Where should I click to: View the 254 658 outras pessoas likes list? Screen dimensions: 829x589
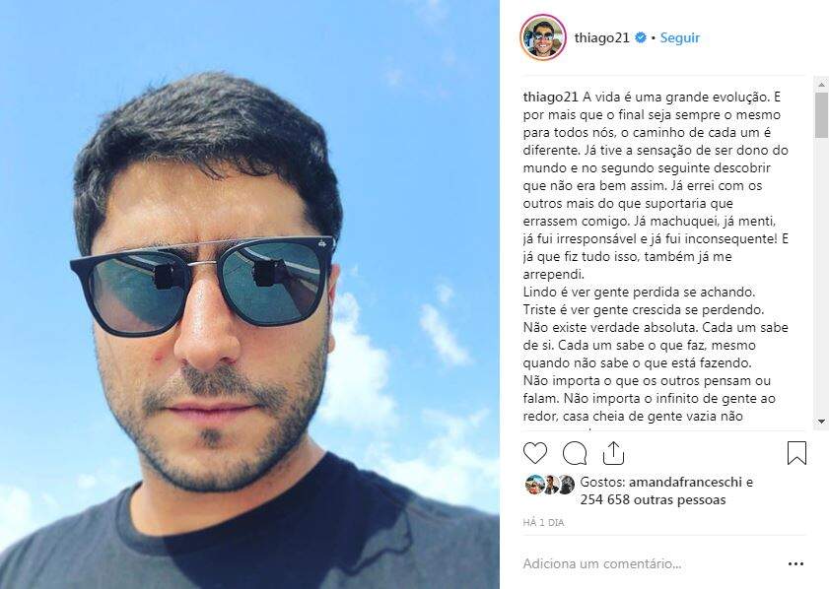(x=653, y=499)
